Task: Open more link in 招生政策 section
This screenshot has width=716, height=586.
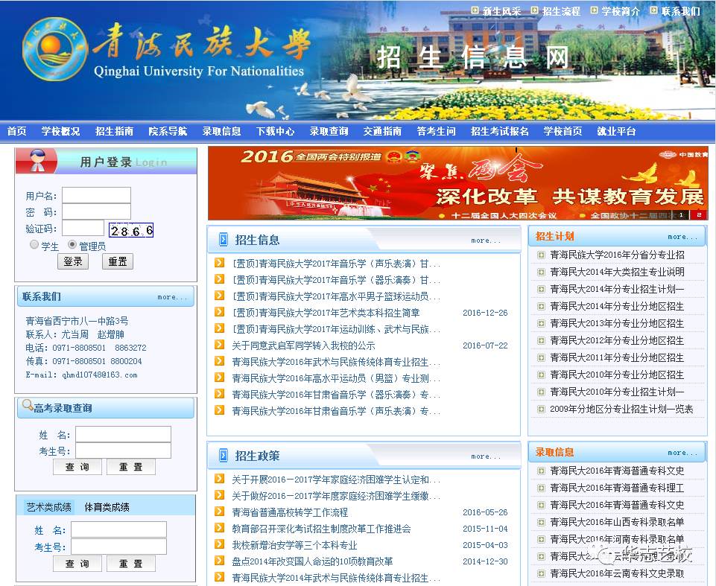Action: [x=487, y=456]
